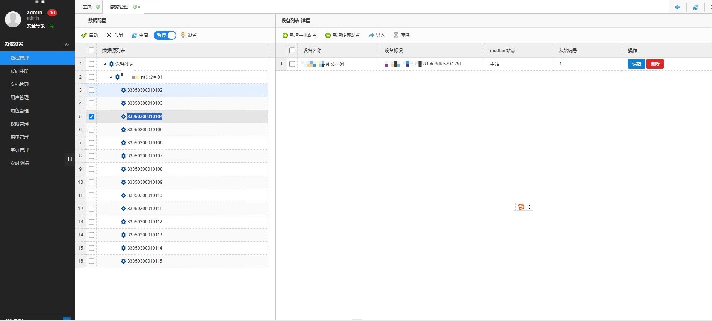Check the checkbox for 33050300010110
Screen dimensions: 712x321
coord(91,195)
